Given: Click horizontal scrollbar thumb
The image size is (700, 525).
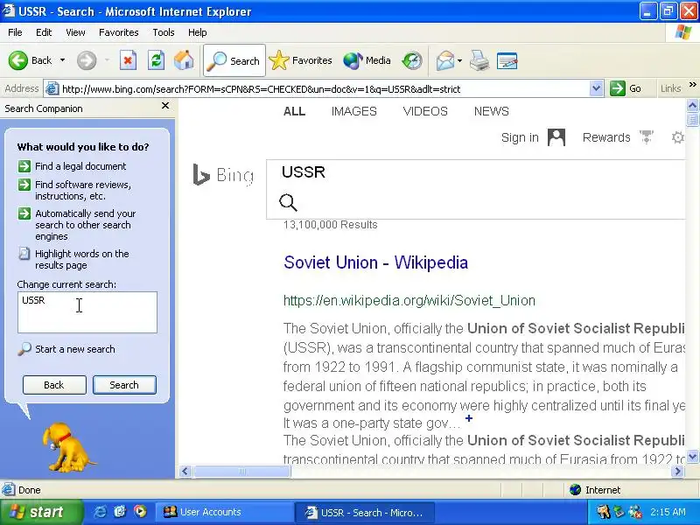Looking at the screenshot, I should [x=242, y=471].
